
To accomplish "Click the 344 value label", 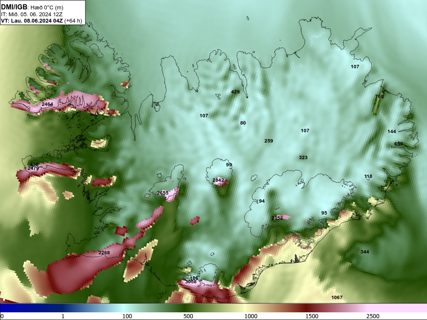I will (x=365, y=252).
